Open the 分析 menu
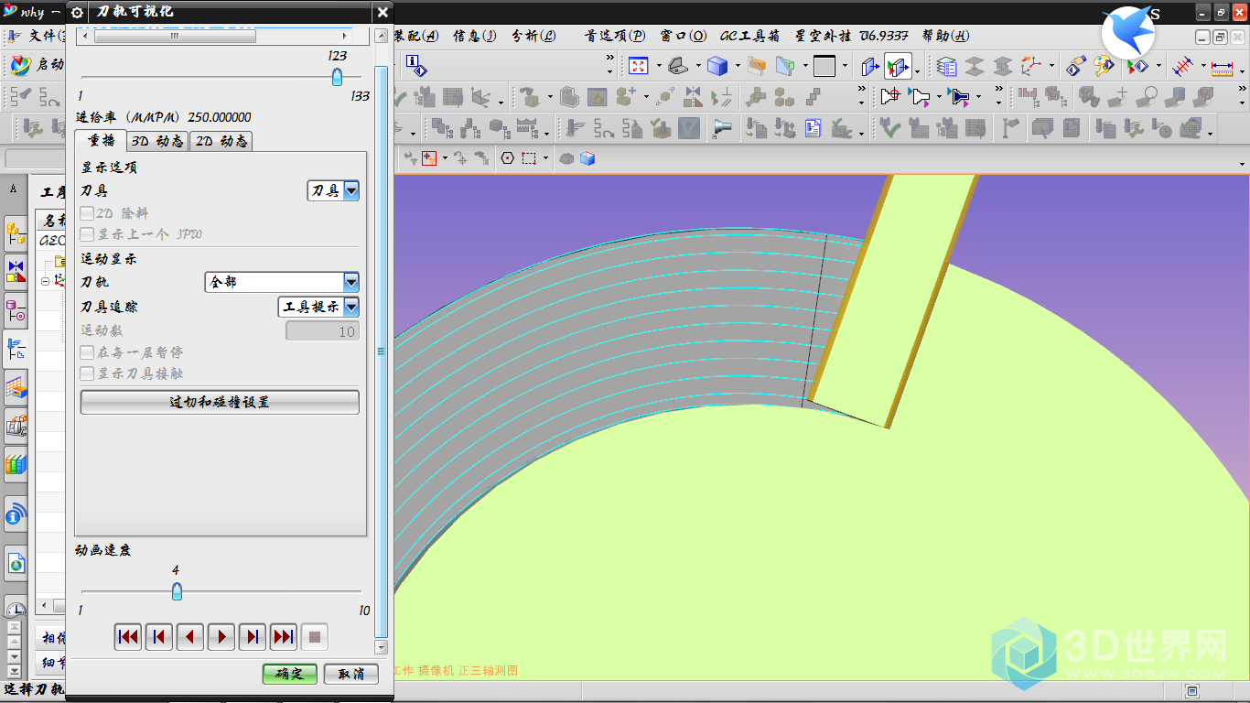1250x703 pixels. 533,36
